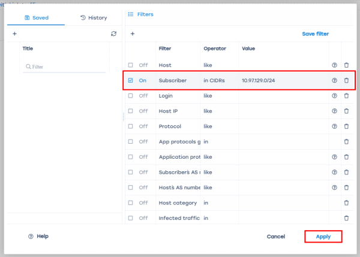Open help for the Host filter
Image resolution: width=360 pixels, height=257 pixels.
[334, 65]
